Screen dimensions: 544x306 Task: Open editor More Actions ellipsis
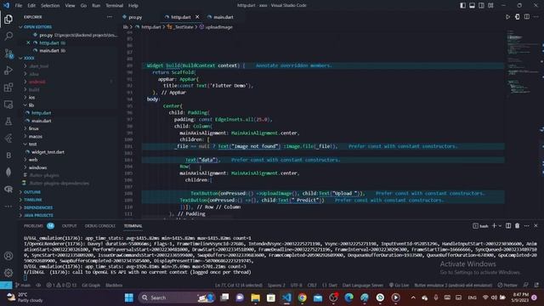(x=536, y=17)
